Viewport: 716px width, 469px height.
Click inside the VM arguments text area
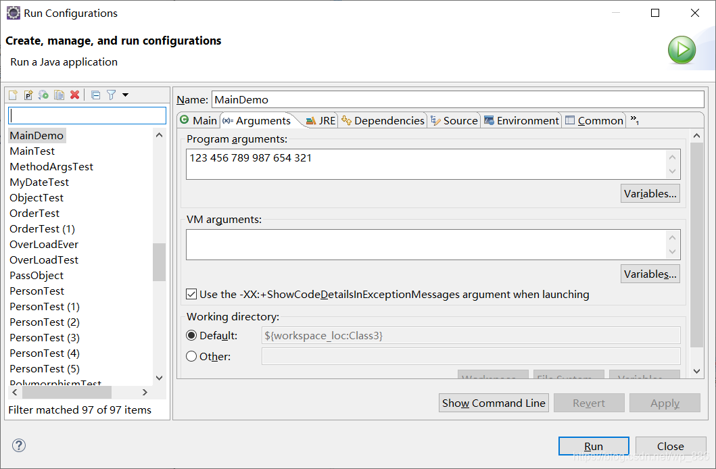[x=427, y=245]
